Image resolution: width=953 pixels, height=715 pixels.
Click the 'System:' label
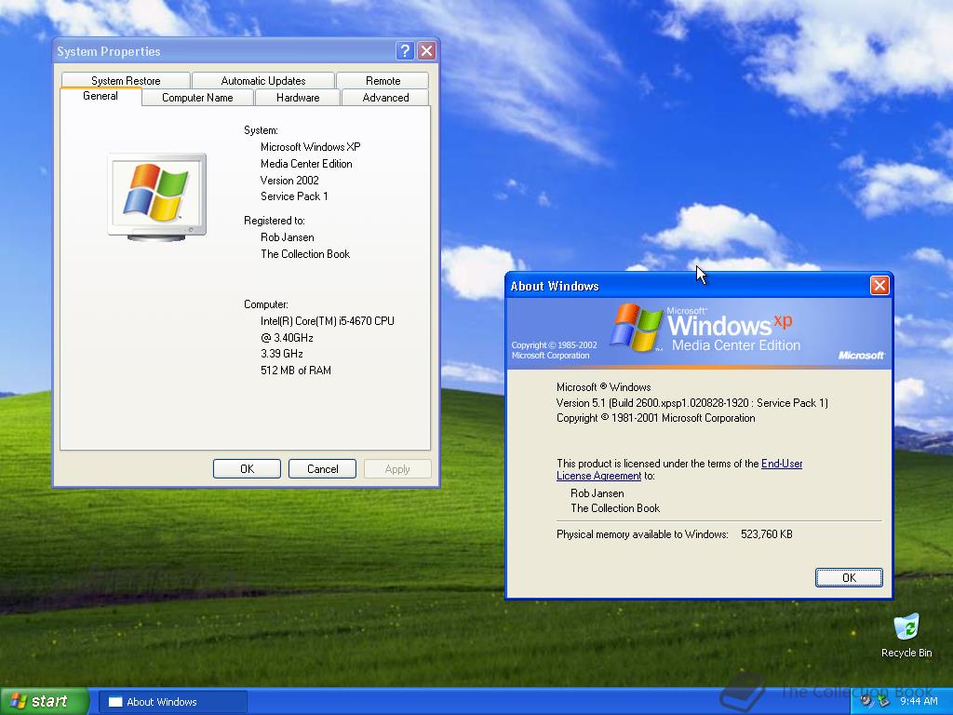pyautogui.click(x=261, y=130)
